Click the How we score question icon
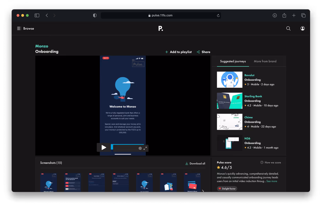The height and width of the screenshot is (206, 322). 262,162
